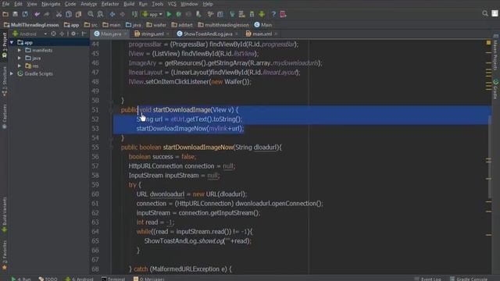Click the Navigate Forward arrow icon
This screenshot has width=500, height=281.
pos(122,14)
